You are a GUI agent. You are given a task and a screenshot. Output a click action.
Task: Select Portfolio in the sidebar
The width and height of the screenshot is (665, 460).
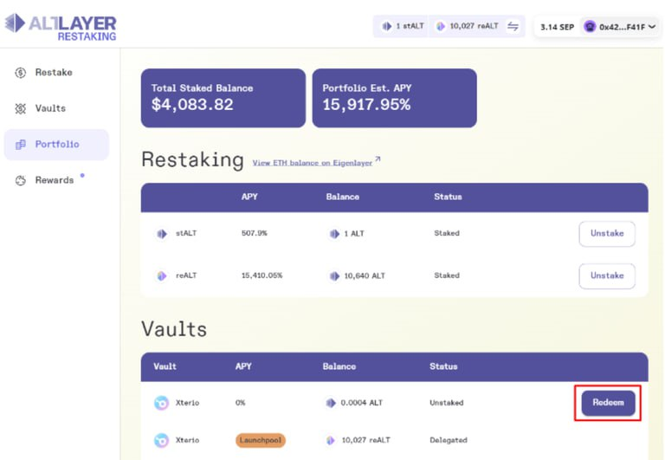56,145
